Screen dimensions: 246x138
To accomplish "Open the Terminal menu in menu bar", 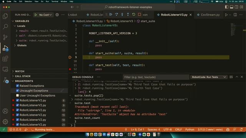I will (x=55, y=2).
